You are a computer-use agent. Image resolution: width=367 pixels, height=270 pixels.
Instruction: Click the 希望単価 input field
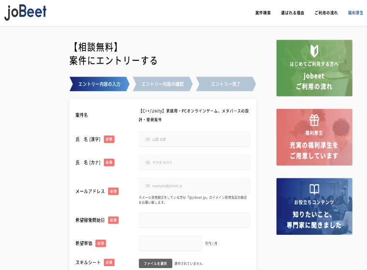170,243
